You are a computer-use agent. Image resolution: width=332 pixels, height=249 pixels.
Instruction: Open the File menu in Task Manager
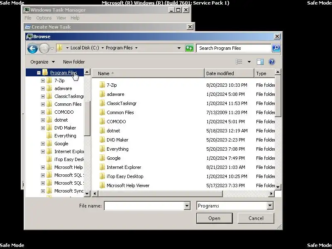point(28,18)
